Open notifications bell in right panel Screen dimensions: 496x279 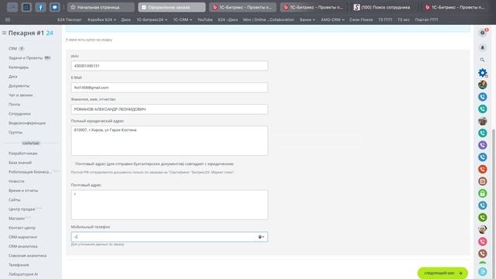pos(482,47)
